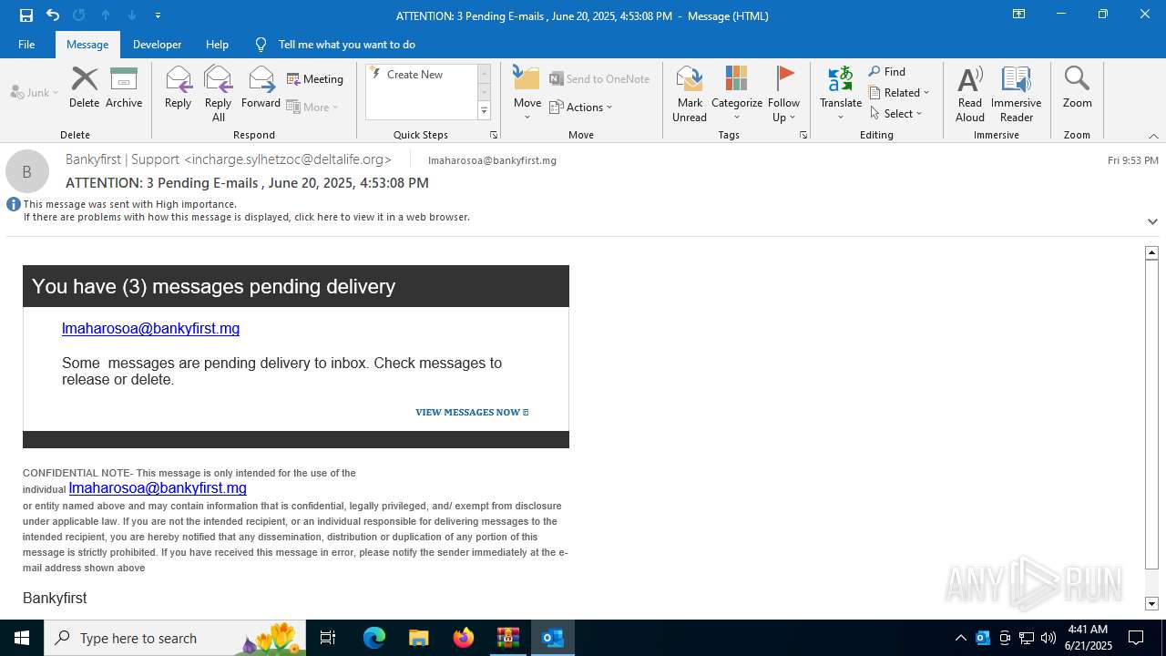Open the notification center on the taskbar

click(x=1136, y=638)
